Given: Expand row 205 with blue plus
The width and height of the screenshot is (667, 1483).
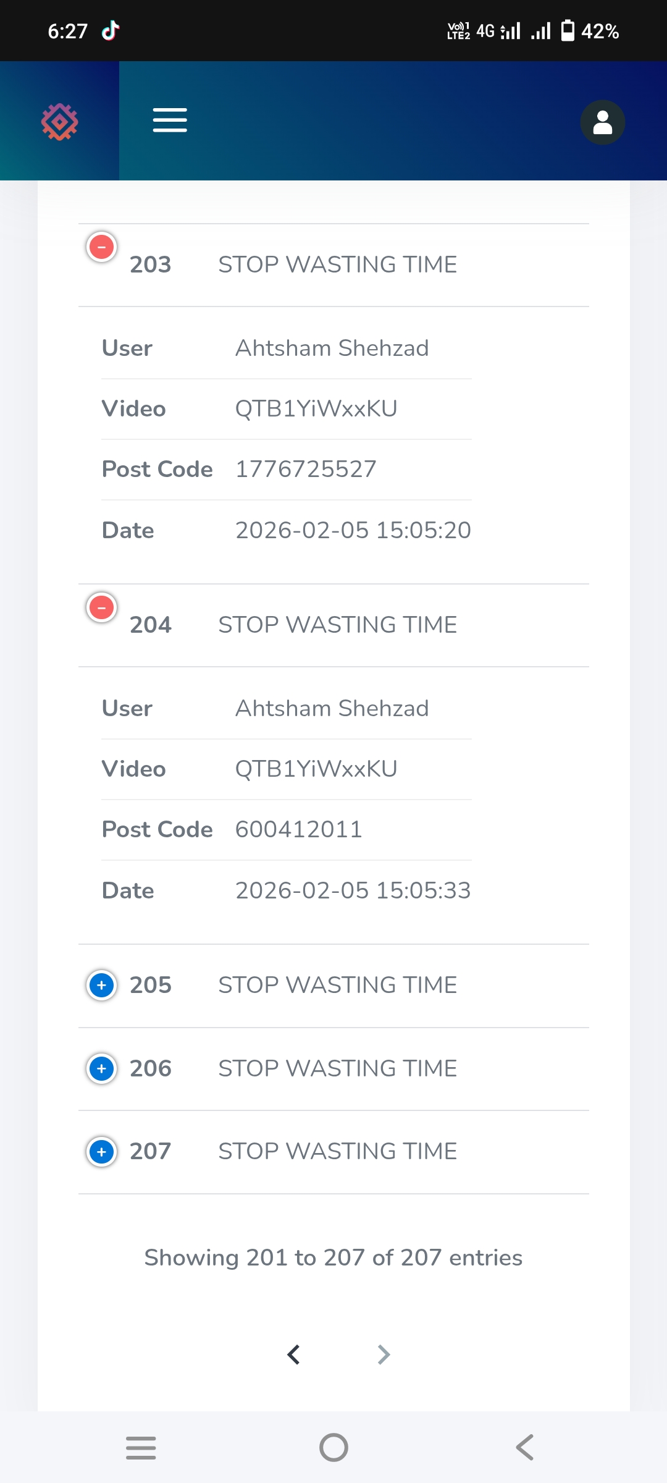Looking at the screenshot, I should point(102,985).
